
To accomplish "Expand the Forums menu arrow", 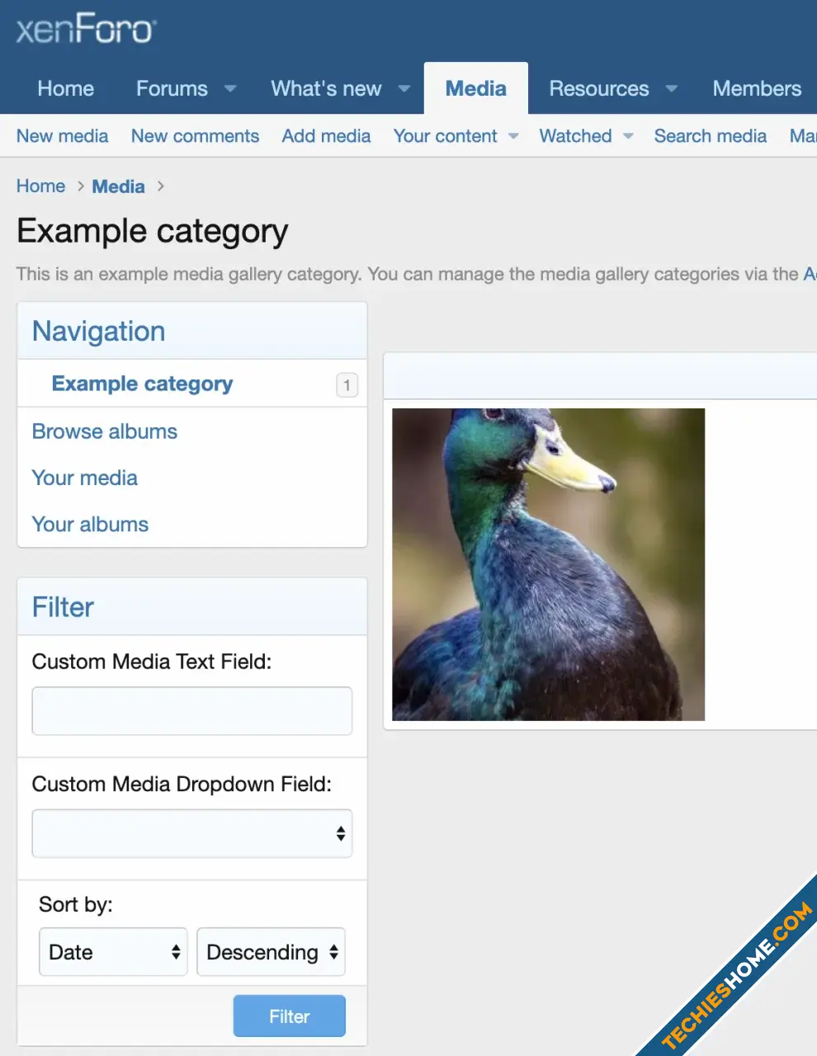I will coord(230,89).
